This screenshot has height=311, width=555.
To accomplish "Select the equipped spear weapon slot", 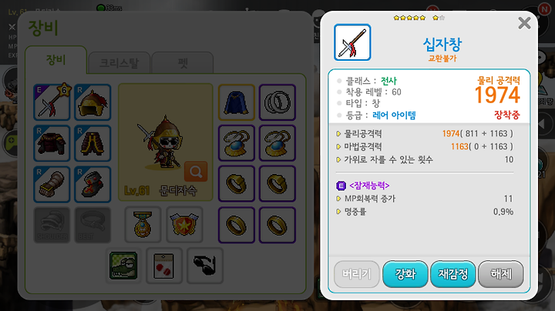I will click(x=52, y=102).
